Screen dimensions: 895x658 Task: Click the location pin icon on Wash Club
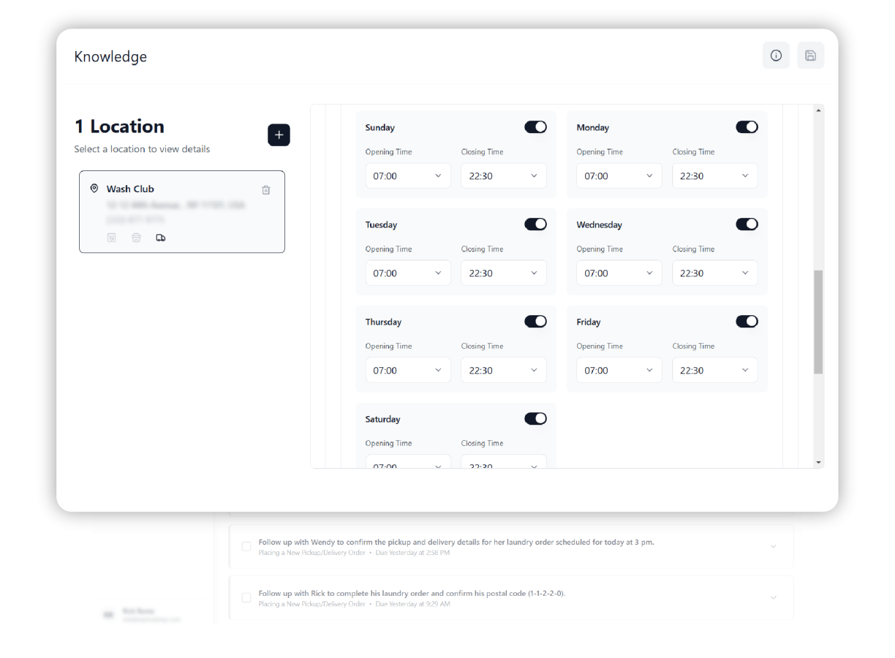[94, 189]
